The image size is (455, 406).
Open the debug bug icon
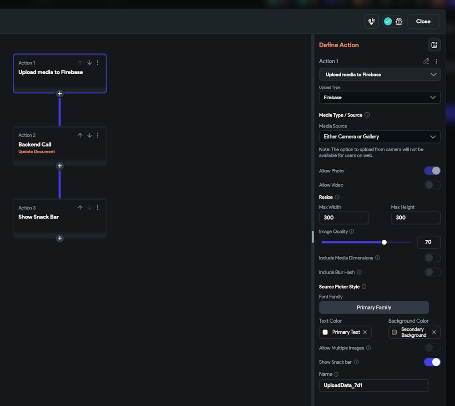pyautogui.click(x=399, y=21)
